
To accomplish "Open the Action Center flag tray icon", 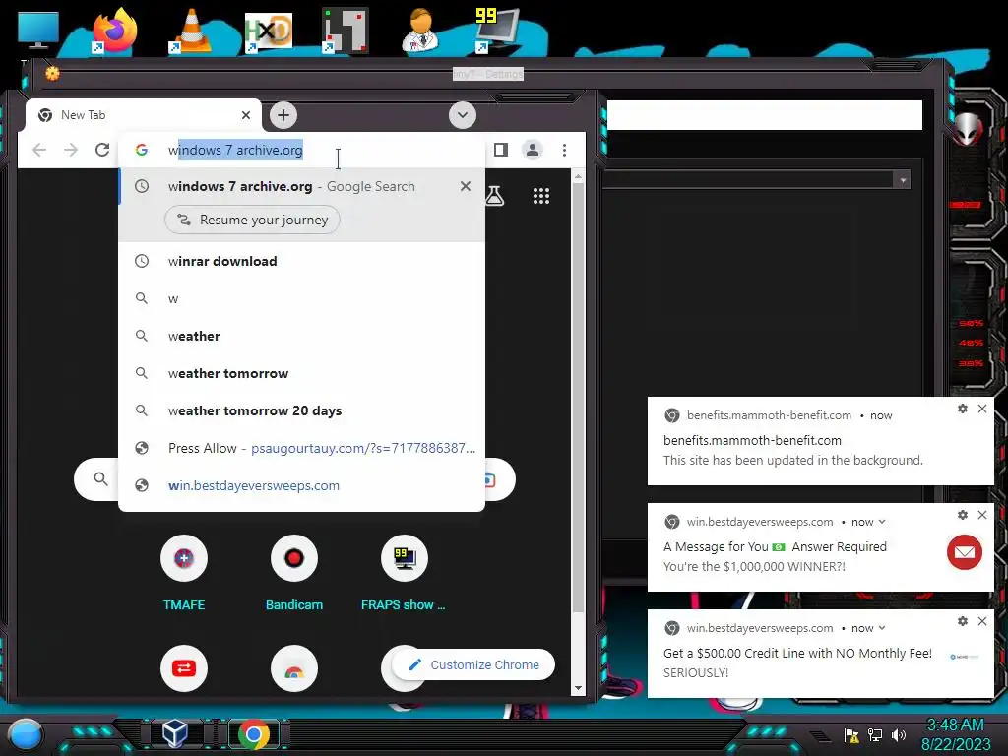I will [x=851, y=734].
